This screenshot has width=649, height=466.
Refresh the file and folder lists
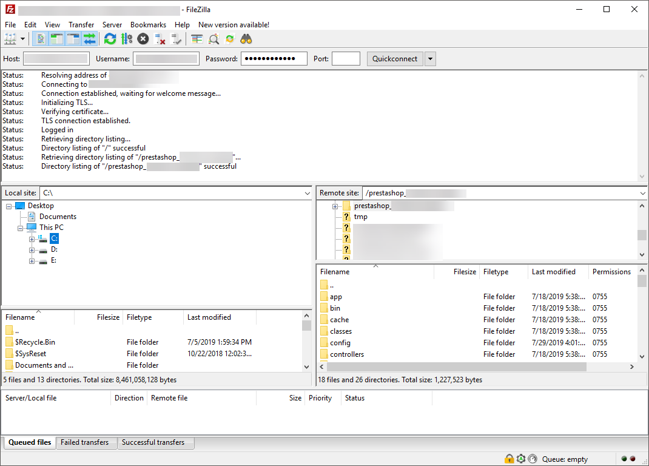pos(110,39)
